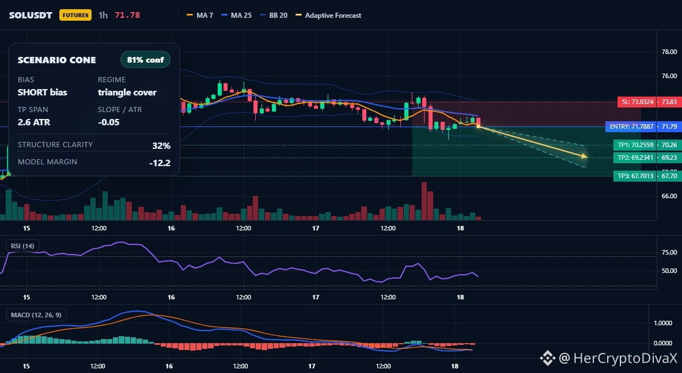Click the -0.05 slope value
The image size is (682, 373).
click(x=109, y=122)
